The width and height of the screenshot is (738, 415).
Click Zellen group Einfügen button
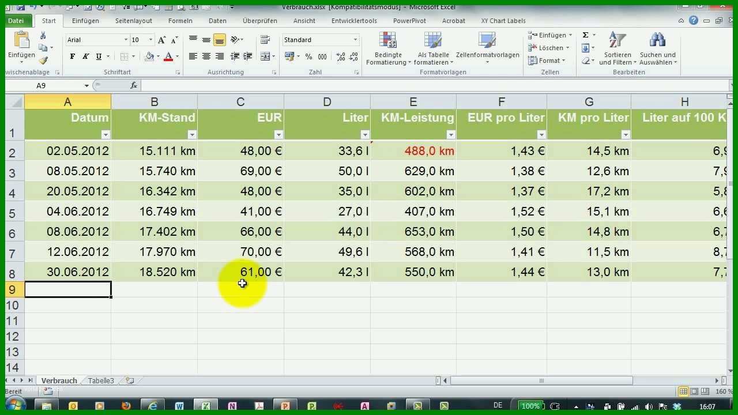click(551, 35)
